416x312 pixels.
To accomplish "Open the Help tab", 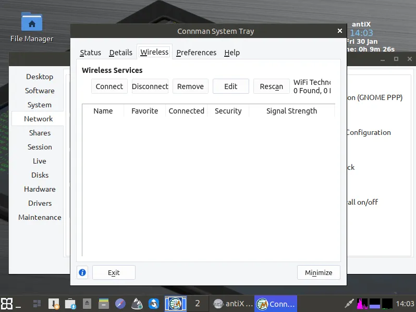I will [232, 53].
